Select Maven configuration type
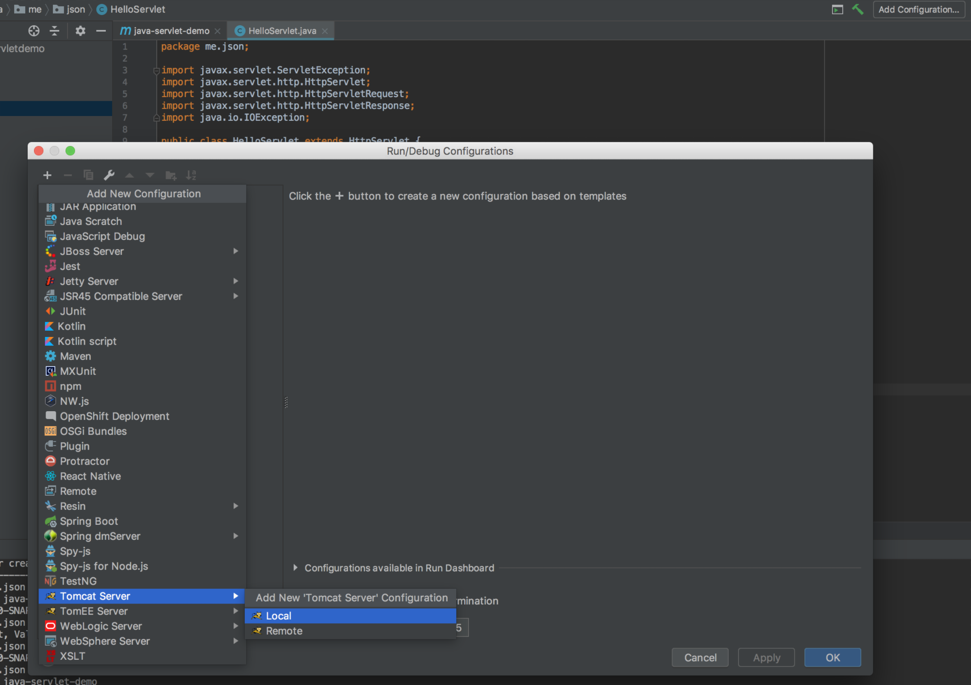The image size is (971, 685). coord(75,356)
